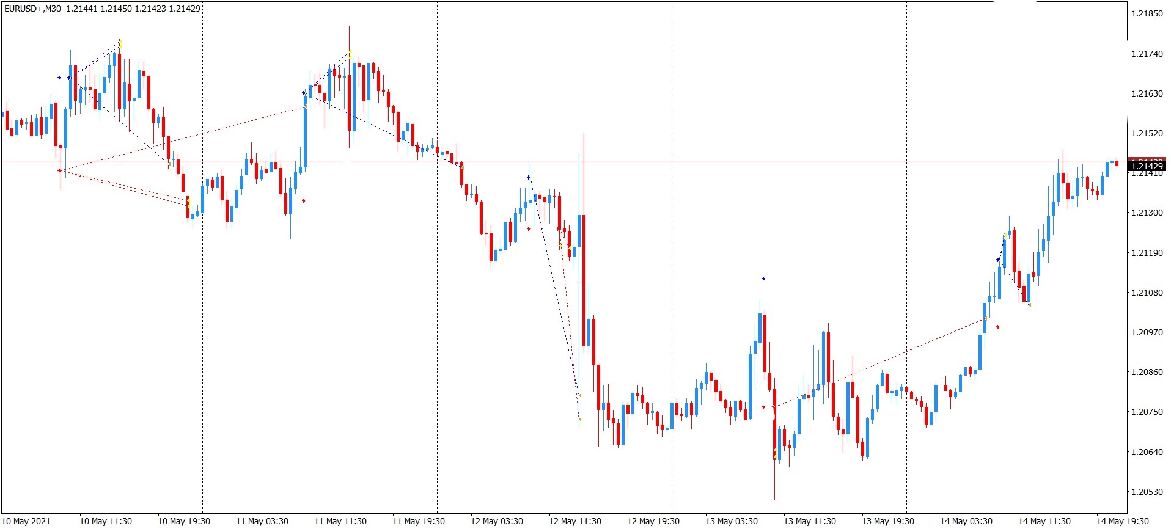1171x529 pixels.
Task: Click the 10 May 2021 time label
Action: [x=27, y=521]
